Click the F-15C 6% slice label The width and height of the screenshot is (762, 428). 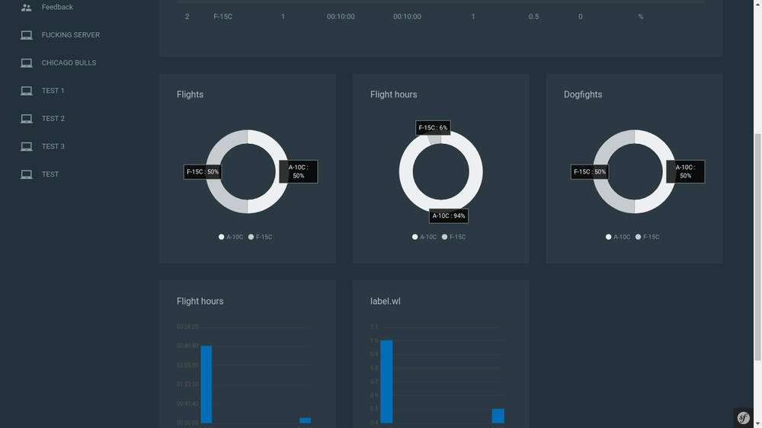point(433,128)
